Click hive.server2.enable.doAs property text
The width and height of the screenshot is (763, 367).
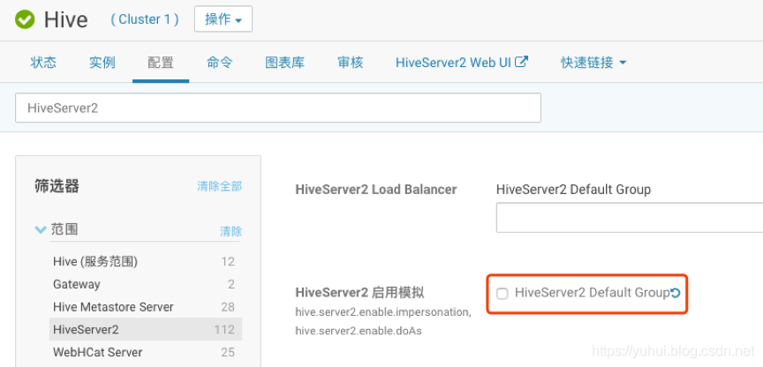(x=359, y=331)
